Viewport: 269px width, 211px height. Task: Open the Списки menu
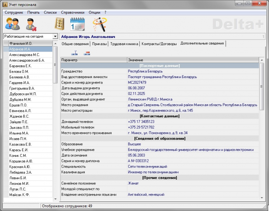50,12
